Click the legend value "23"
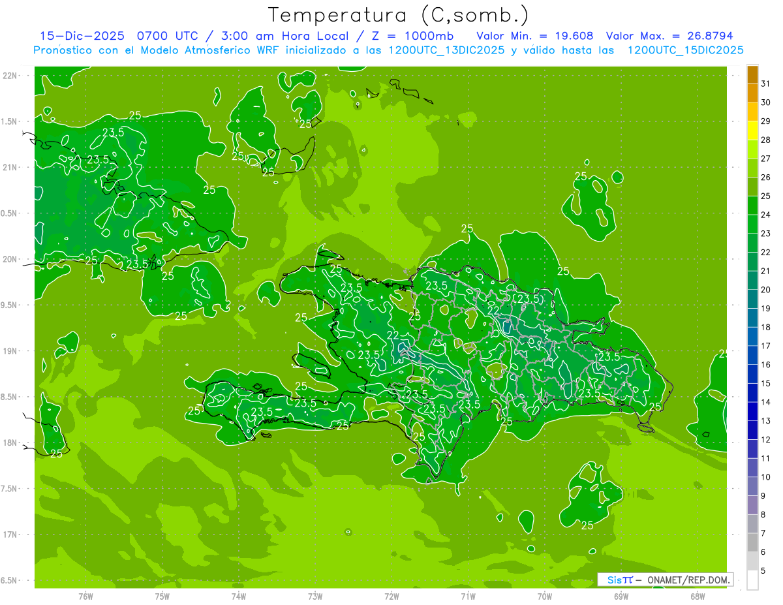The height and width of the screenshot is (605, 783). pos(765,234)
